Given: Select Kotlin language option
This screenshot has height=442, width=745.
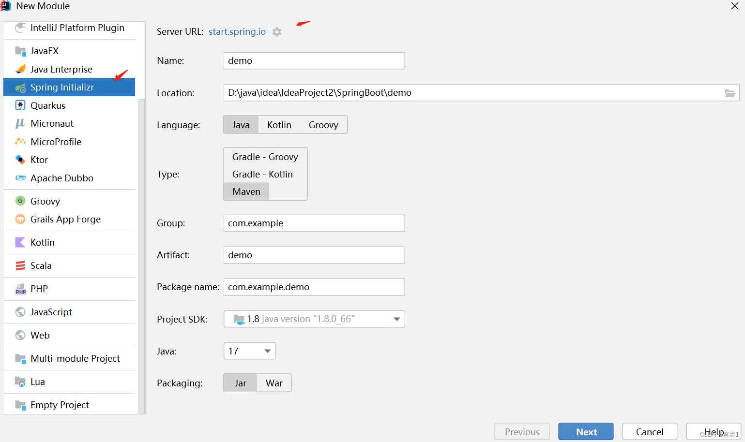Looking at the screenshot, I should (279, 125).
